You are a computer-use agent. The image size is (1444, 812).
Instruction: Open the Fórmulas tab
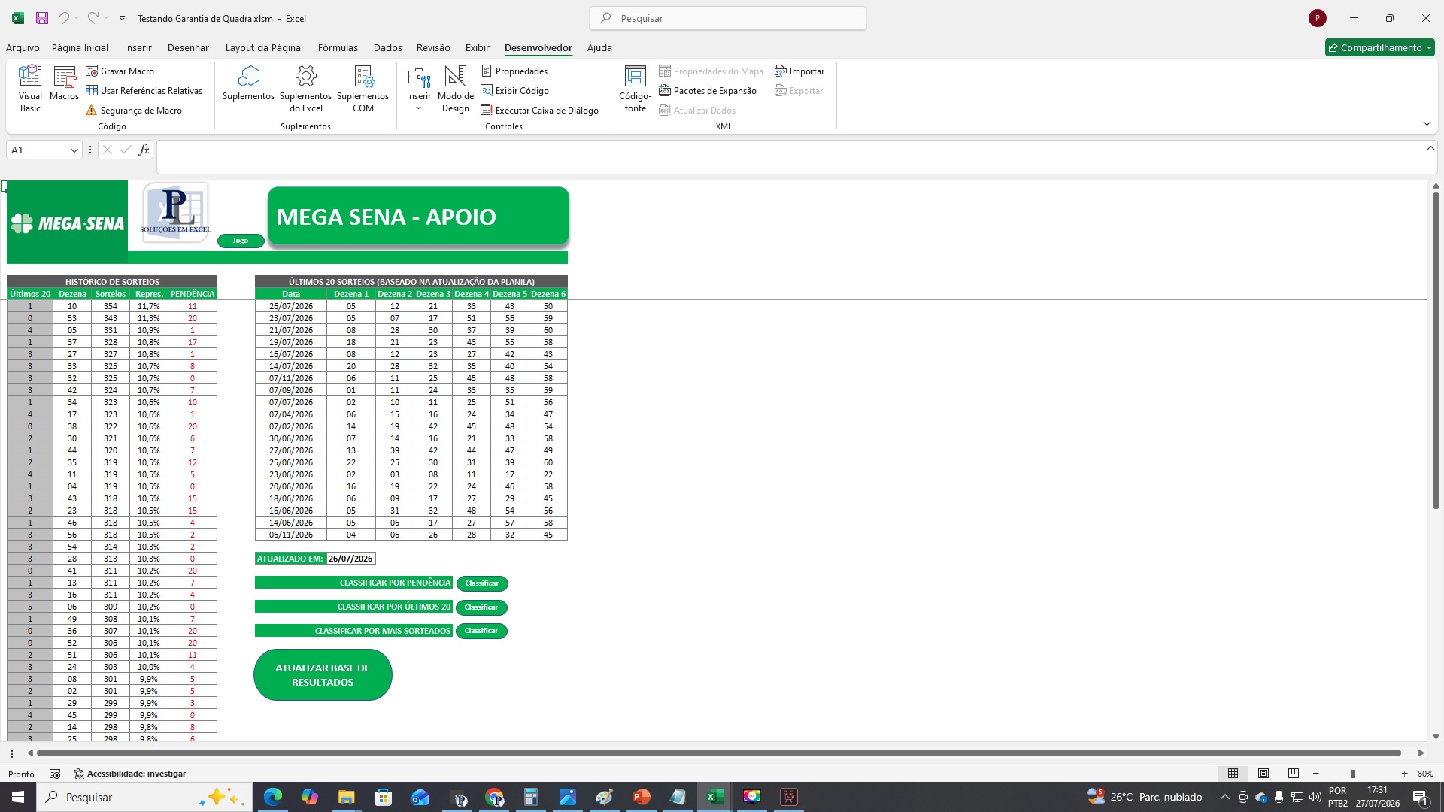[x=338, y=47]
